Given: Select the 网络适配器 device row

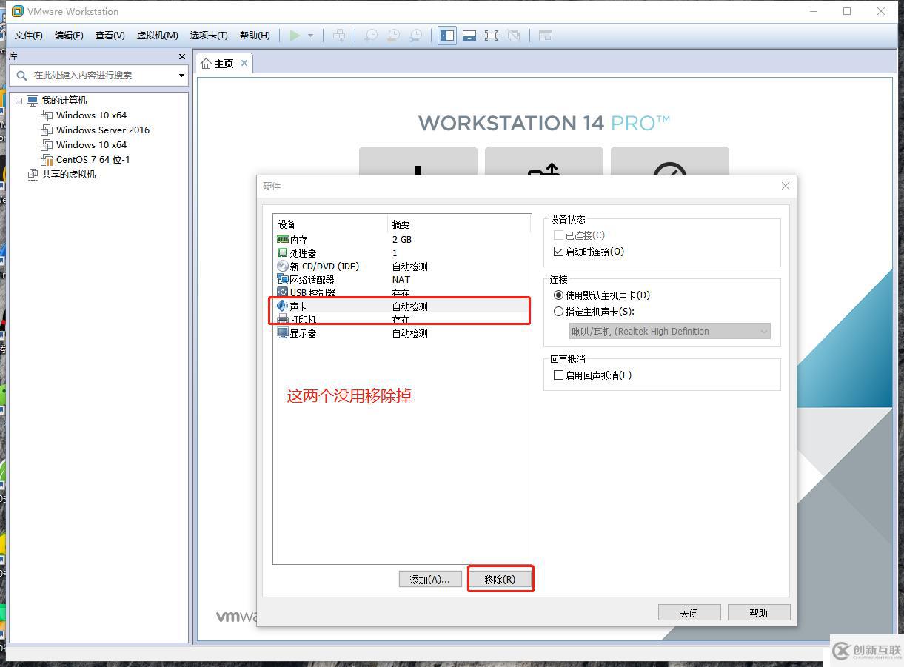Looking at the screenshot, I should (402, 280).
